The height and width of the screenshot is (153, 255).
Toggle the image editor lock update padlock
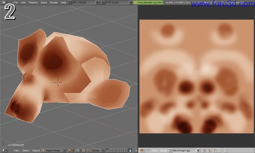point(226,150)
